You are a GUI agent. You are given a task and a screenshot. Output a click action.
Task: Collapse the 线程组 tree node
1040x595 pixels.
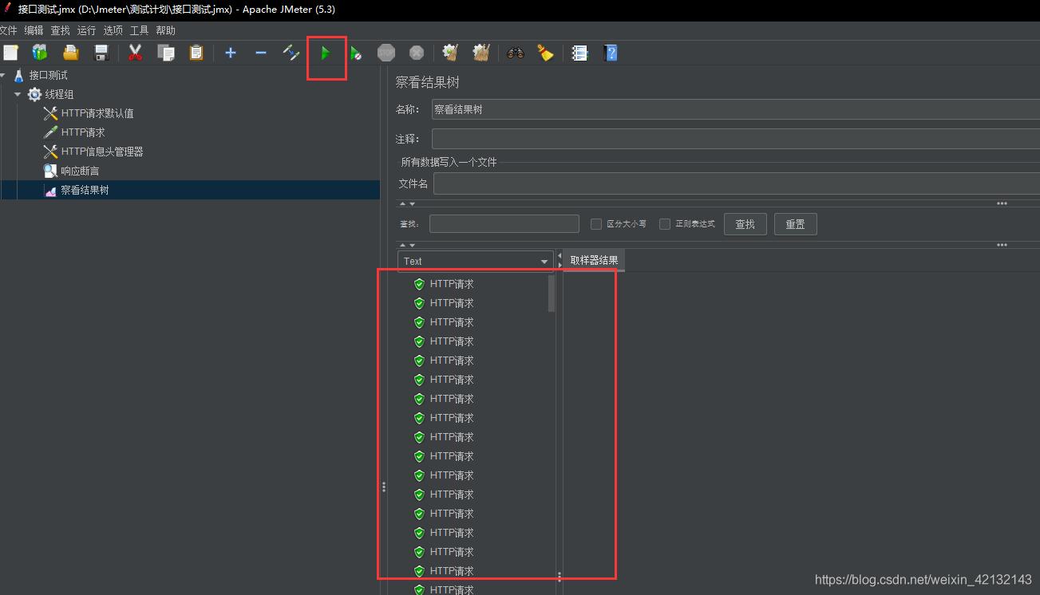click(x=18, y=94)
